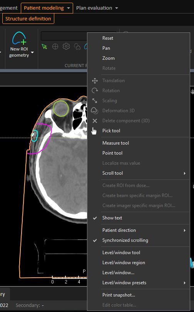Switch to Plan evaluation tab
The height and width of the screenshot is (312, 194).
click(x=94, y=8)
